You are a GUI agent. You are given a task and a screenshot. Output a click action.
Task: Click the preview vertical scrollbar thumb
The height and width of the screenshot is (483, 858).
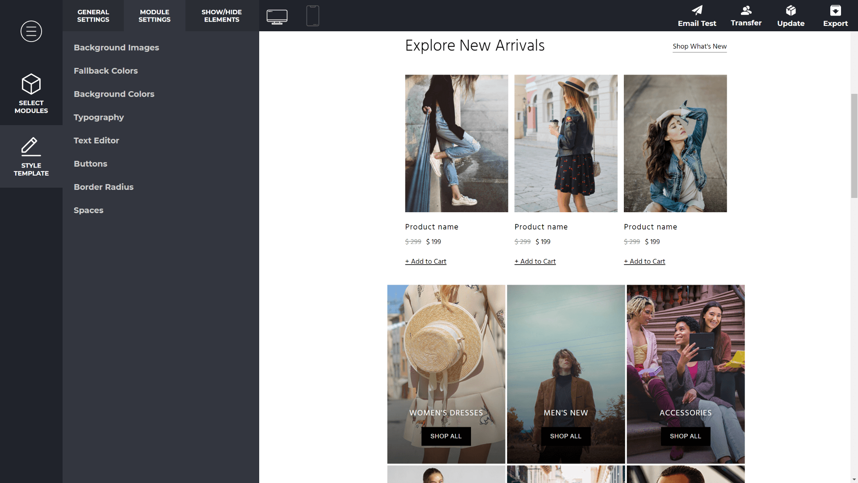pyautogui.click(x=854, y=146)
